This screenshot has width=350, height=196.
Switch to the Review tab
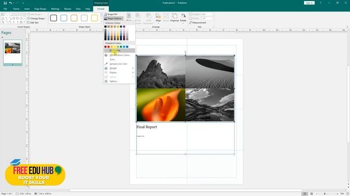(68, 9)
